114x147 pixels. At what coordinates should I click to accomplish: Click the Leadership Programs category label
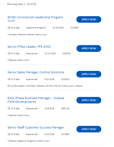[36, 28]
